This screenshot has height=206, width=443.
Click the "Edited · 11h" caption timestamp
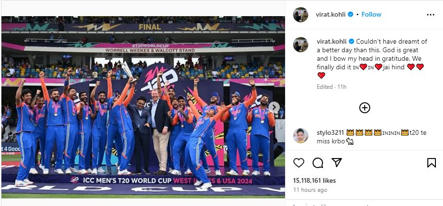331,87
